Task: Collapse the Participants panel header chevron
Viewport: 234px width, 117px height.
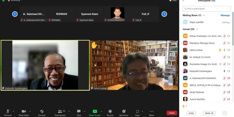Action: [x=183, y=1]
